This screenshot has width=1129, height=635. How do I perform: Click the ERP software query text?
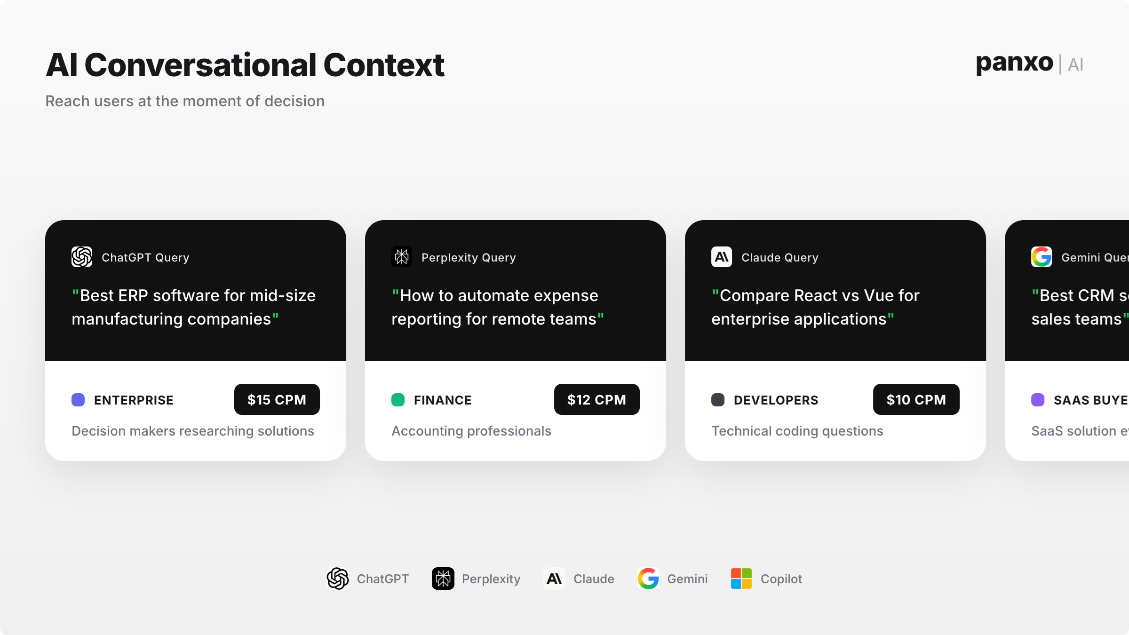pyautogui.click(x=194, y=307)
